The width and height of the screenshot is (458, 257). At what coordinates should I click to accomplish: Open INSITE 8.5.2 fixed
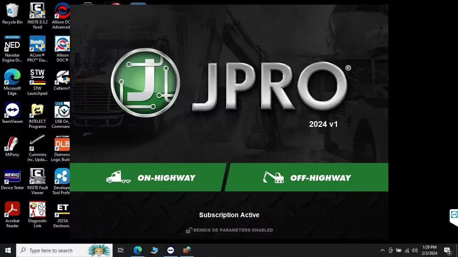37,12
